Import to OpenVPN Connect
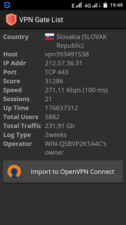Viewport: 126px width, 225px height. click(x=63, y=172)
